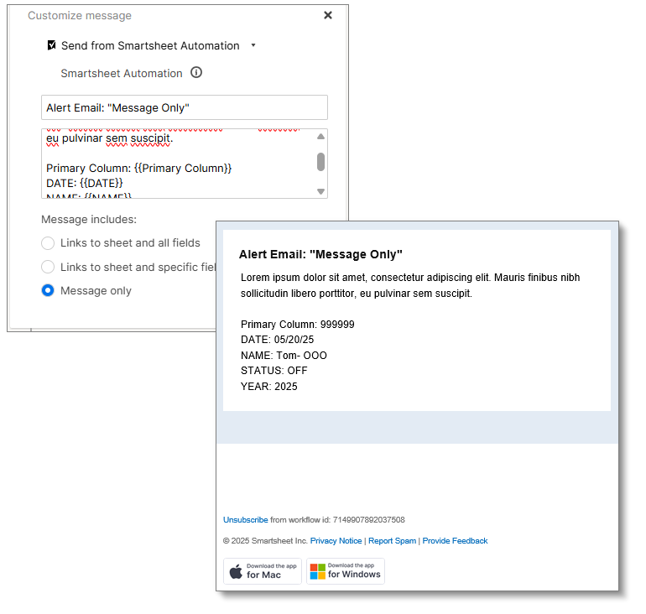The height and width of the screenshot is (614, 646).
Task: Click the message box scrollbar thumb
Action: pyautogui.click(x=321, y=162)
